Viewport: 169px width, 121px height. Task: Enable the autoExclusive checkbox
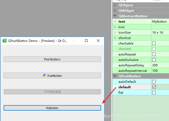[x=154, y=60]
